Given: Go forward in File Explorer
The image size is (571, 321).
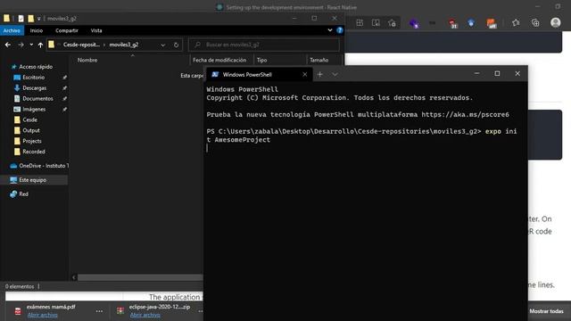Looking at the screenshot, I should click(21, 45).
